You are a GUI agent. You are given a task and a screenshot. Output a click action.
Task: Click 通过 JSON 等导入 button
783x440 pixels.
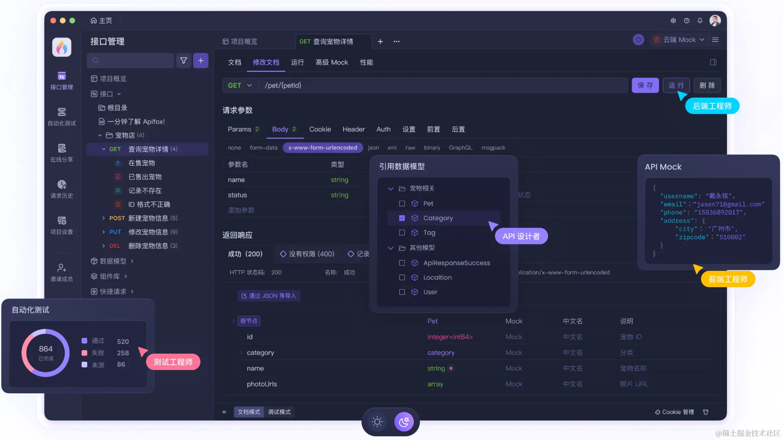(269, 296)
